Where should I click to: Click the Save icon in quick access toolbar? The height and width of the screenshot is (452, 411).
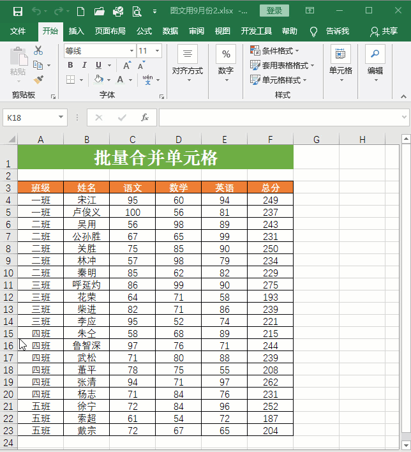[18, 11]
